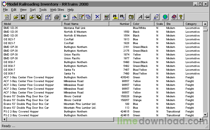Click the Scale column header

[x=159, y=24]
